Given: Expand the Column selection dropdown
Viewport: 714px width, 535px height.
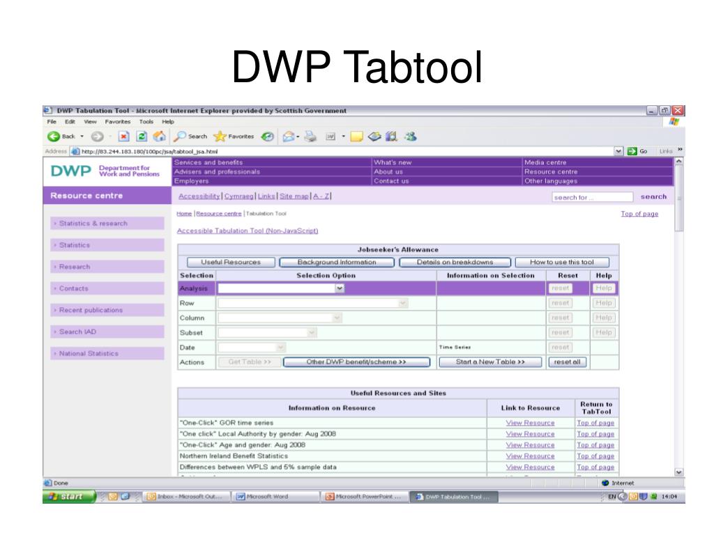Looking at the screenshot, I should [337, 318].
